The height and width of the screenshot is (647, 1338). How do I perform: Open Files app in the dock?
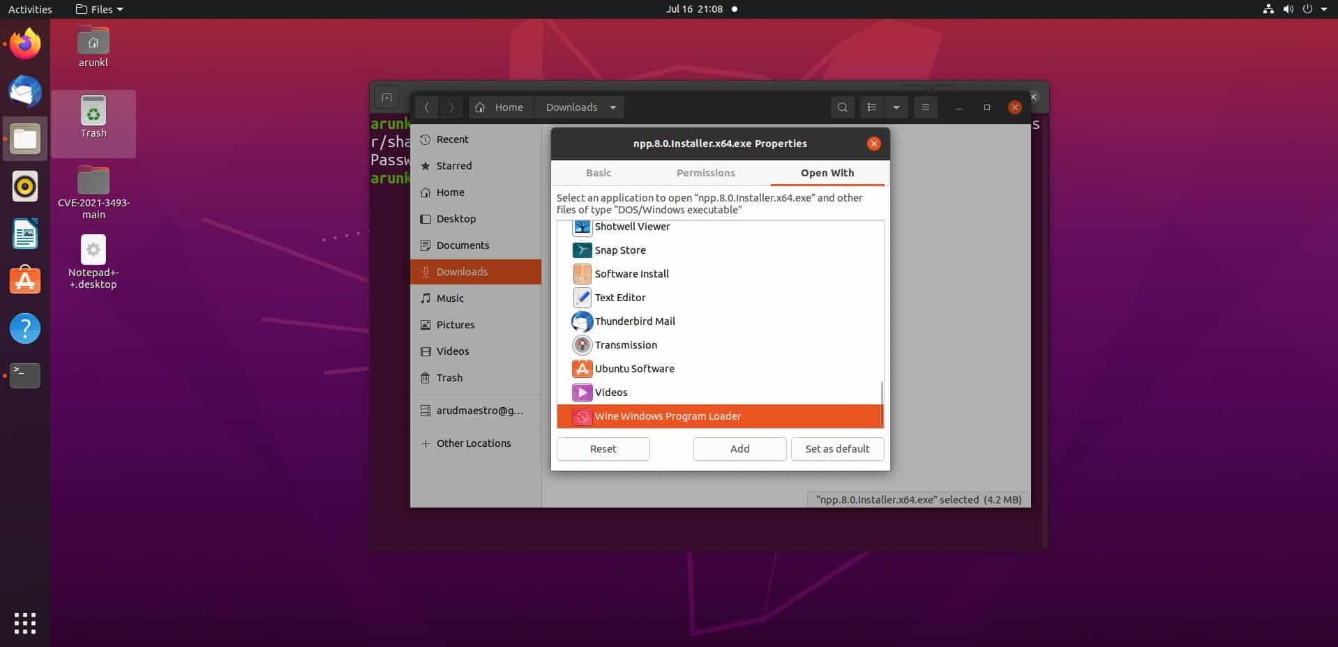click(x=25, y=139)
